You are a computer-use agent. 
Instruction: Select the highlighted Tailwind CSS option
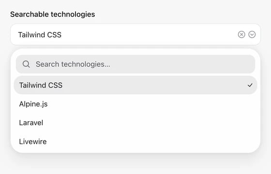(135, 85)
